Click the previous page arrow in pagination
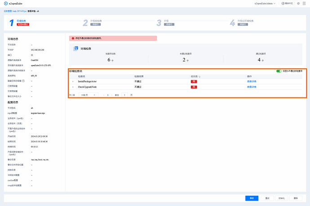310x206 pixels. [x=103, y=95]
